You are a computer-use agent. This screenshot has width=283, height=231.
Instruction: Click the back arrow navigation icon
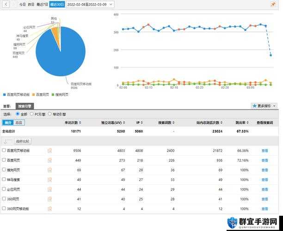click(x=6, y=4)
